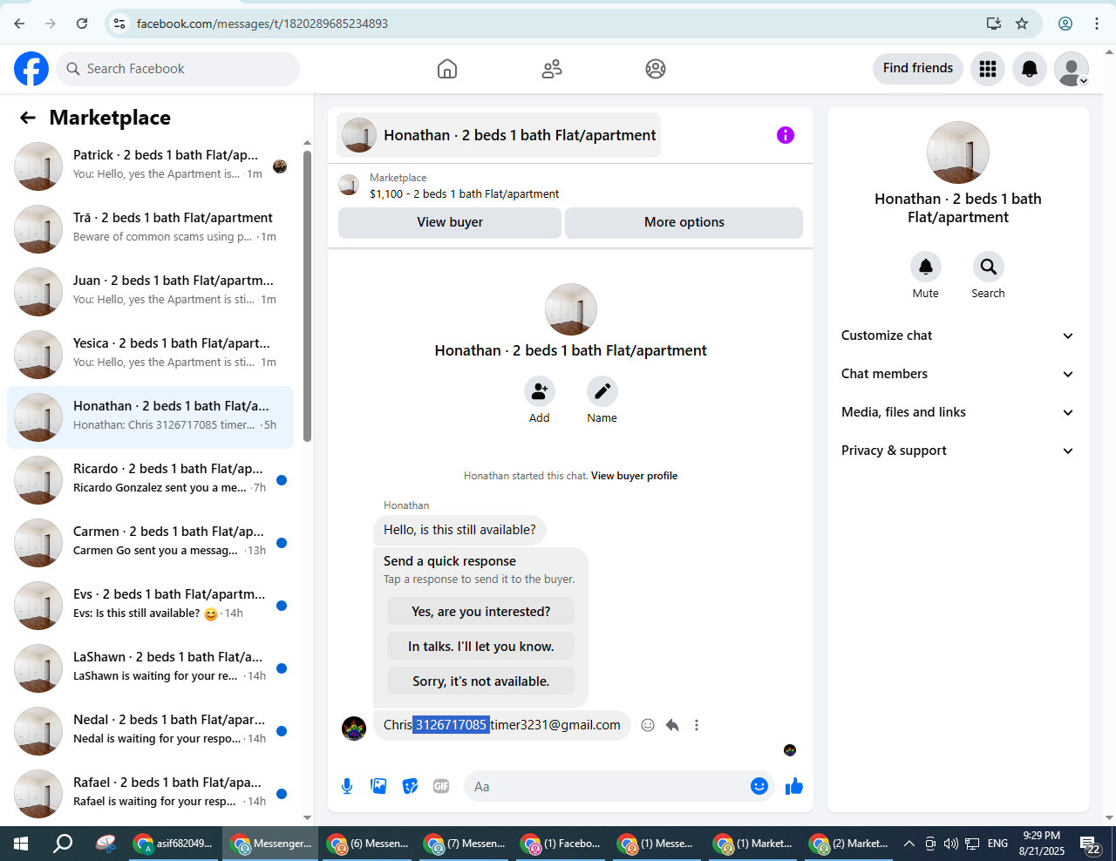Send a thumbs up like
Viewport: 1116px width, 861px height.
coord(794,786)
